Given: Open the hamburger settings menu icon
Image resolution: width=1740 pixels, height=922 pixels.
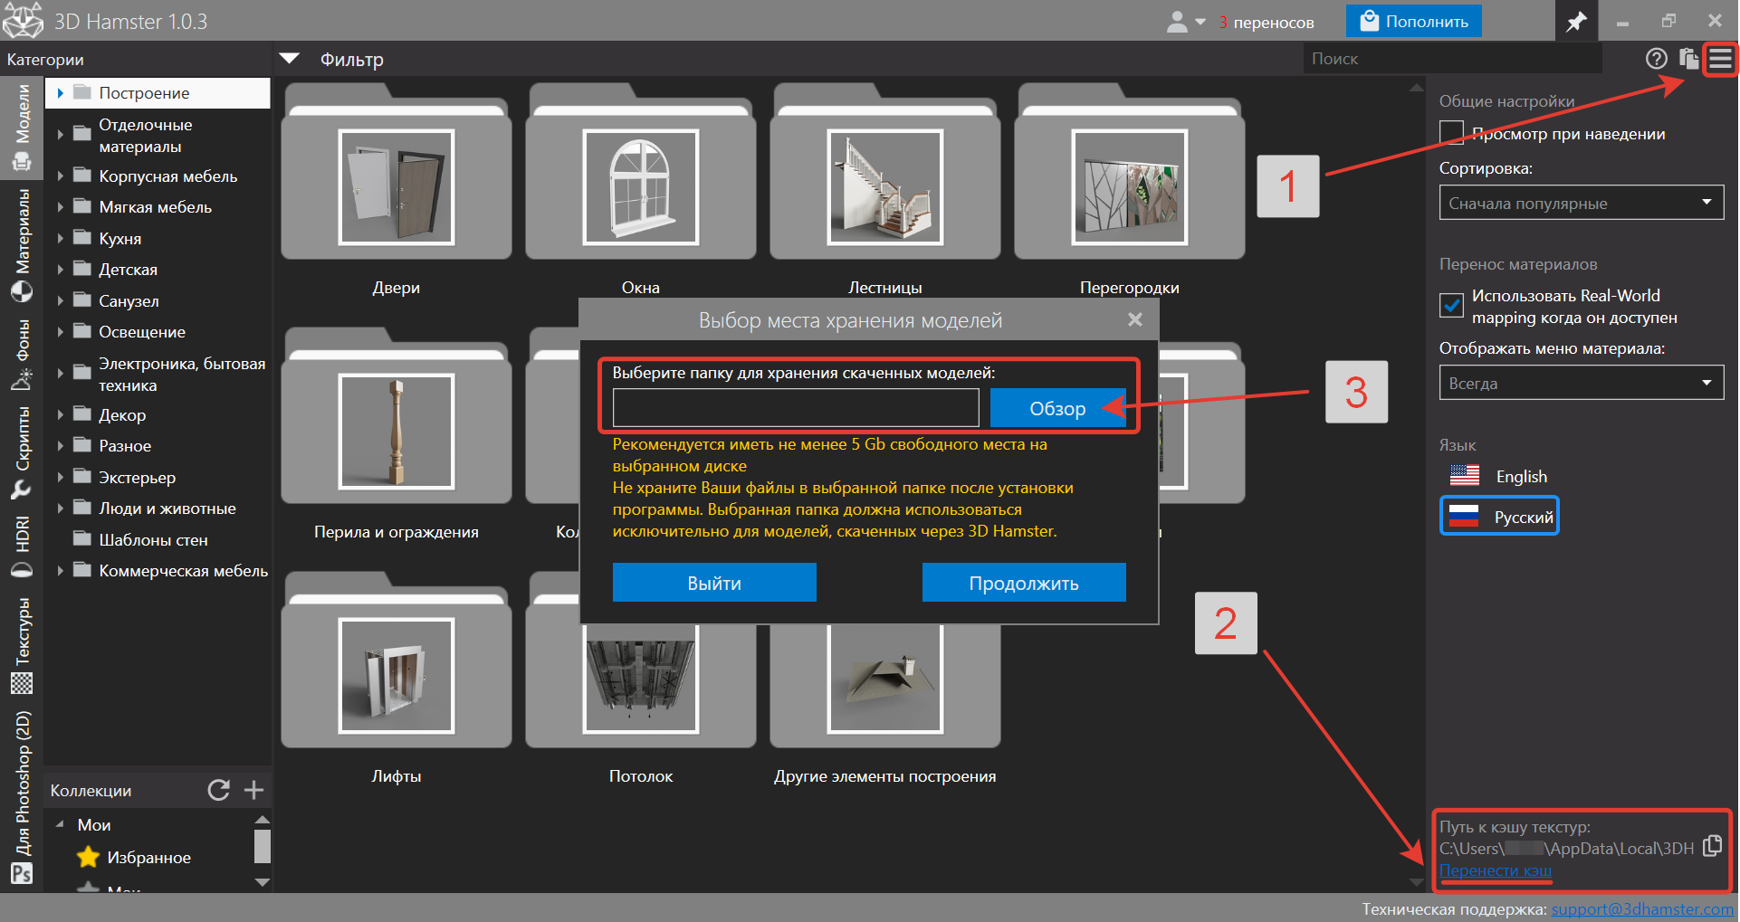Looking at the screenshot, I should pyautogui.click(x=1720, y=60).
